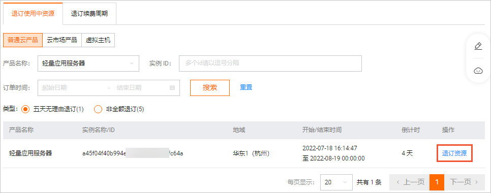Open 退订使用中资源 tab
Viewport: 491px width, 193px height.
pyautogui.click(x=33, y=14)
